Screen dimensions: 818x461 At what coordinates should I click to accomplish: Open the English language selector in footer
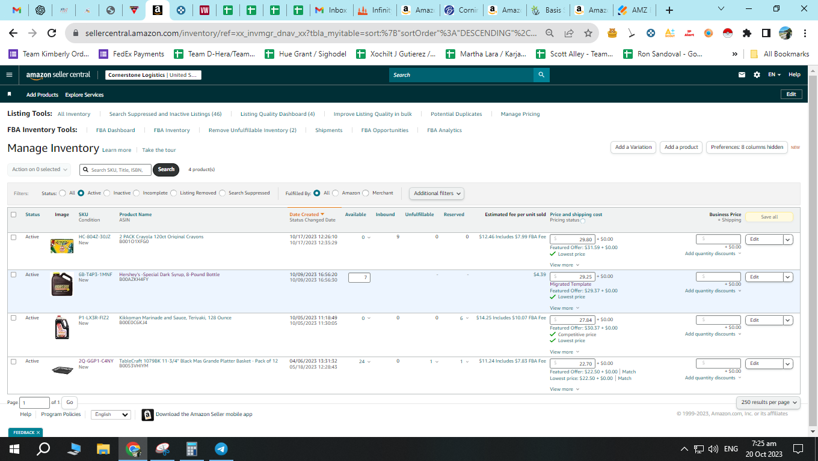pyautogui.click(x=111, y=415)
